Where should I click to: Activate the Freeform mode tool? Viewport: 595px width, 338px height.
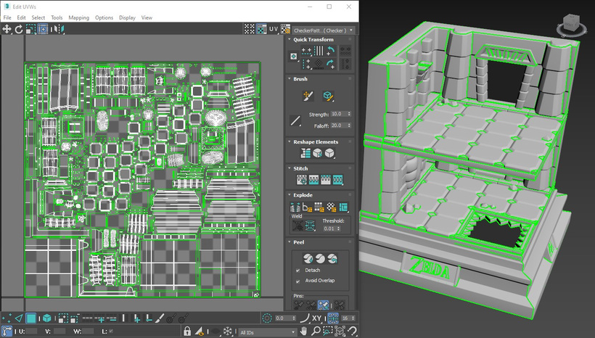[x=43, y=29]
